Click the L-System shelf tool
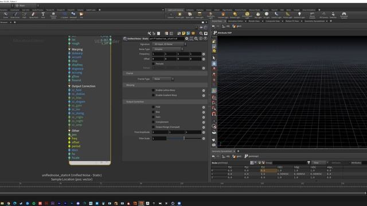 (64, 15)
